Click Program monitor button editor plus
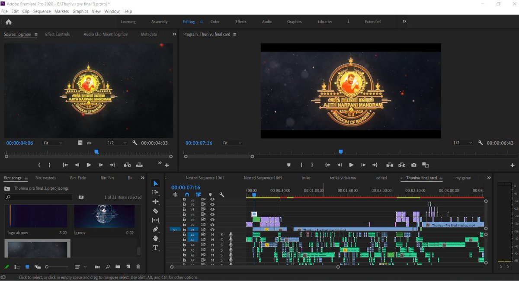 pos(513,165)
